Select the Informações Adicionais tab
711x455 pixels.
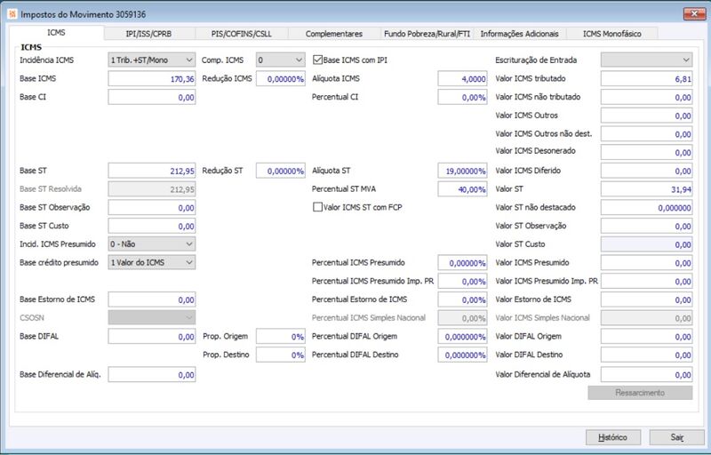520,34
